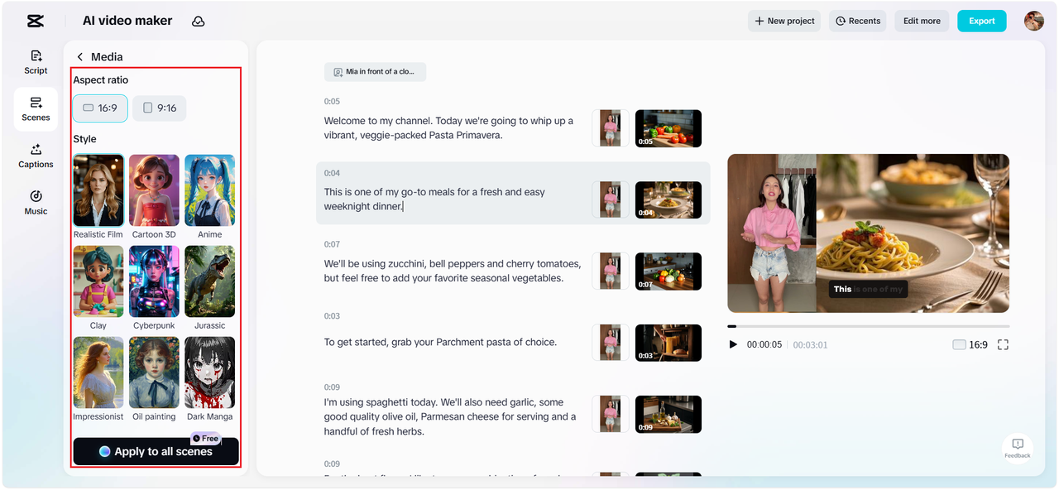The height and width of the screenshot is (490, 1059).
Task: Choose the Realistic Film style
Action: click(98, 197)
